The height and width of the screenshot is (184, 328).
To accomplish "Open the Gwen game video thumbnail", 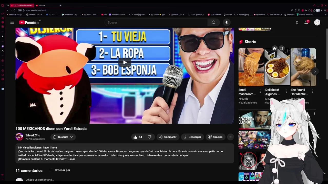I will click(254, 140).
